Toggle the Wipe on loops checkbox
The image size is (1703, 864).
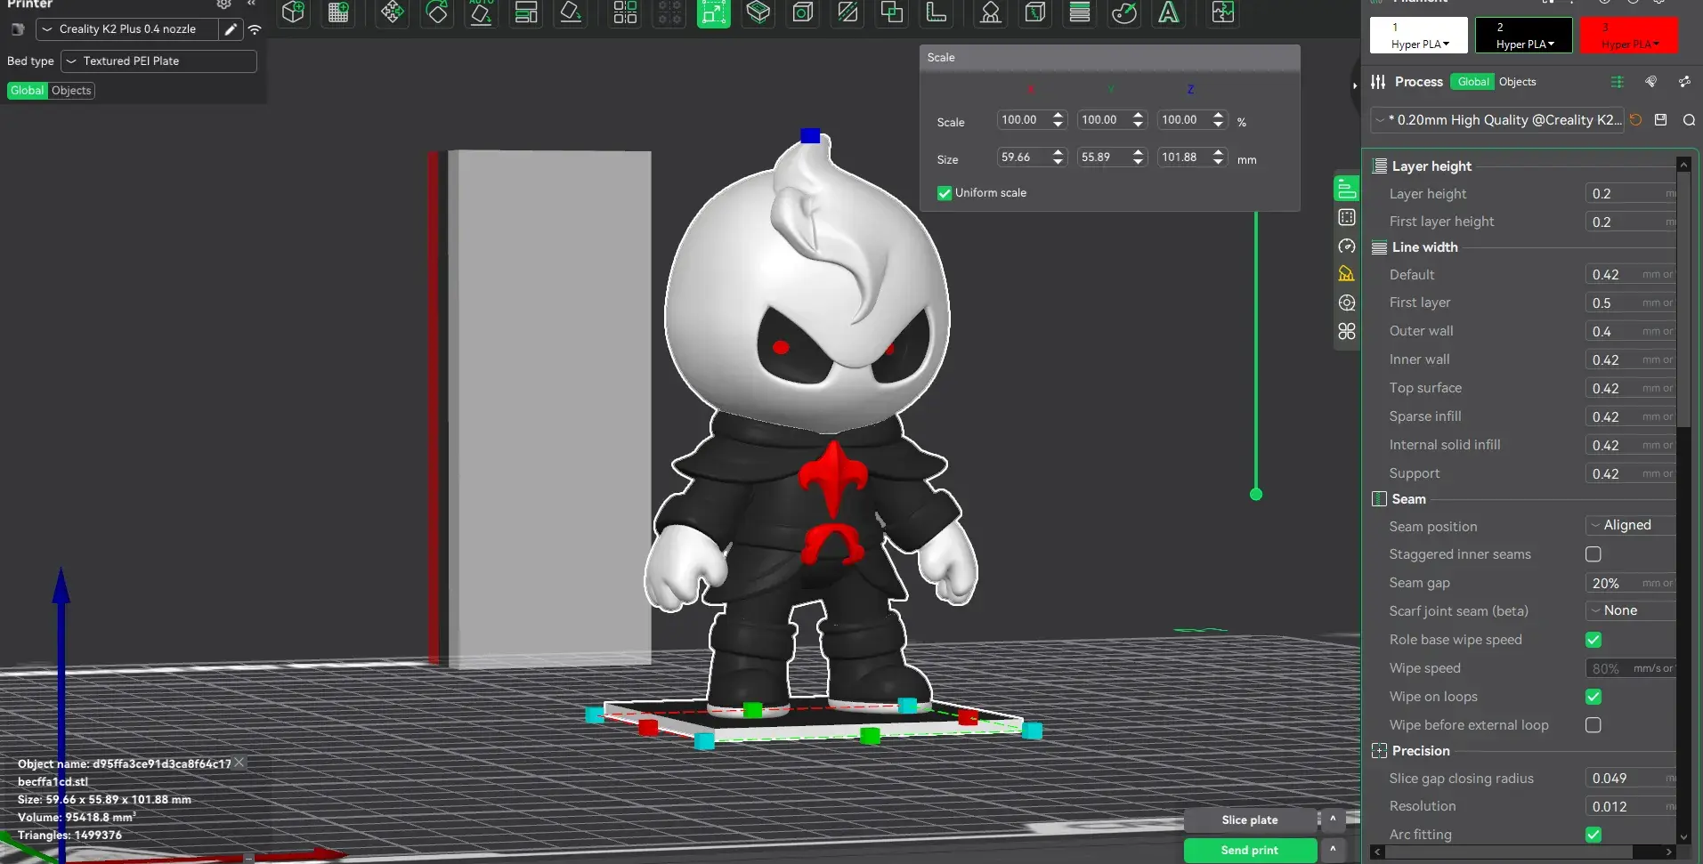point(1594,697)
